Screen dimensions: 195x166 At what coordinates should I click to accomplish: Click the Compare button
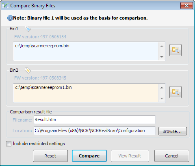click(x=89, y=156)
